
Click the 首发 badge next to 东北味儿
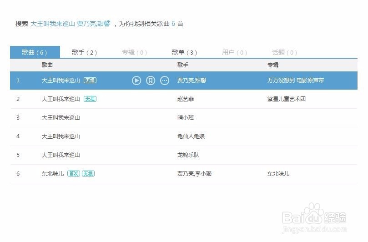[74, 174]
